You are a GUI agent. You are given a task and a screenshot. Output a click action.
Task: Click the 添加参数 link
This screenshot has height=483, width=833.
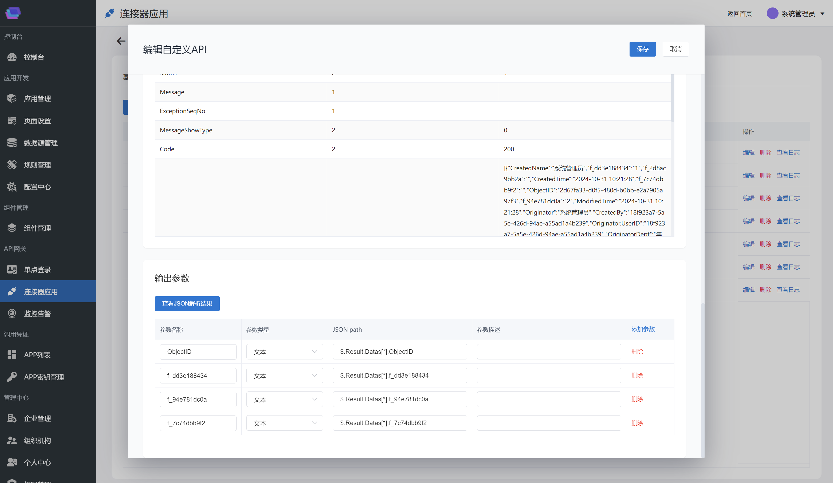point(643,329)
